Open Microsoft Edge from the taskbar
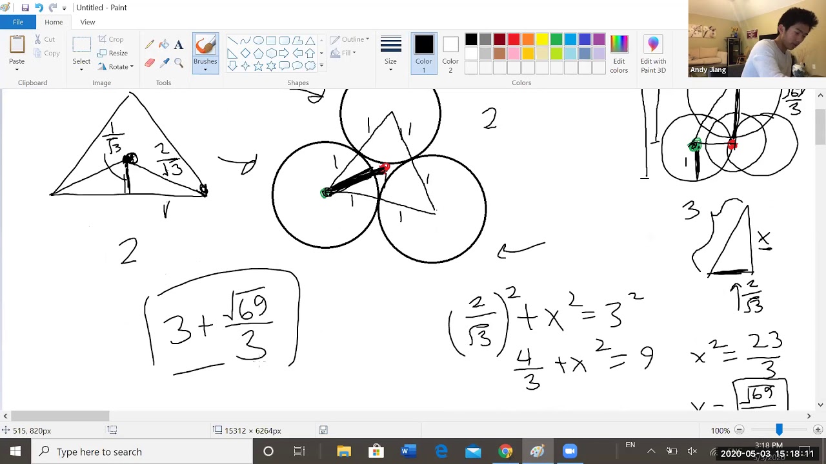826x464 pixels. (441, 451)
